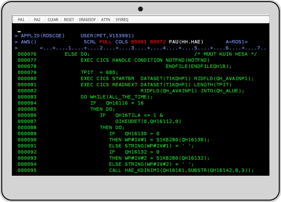Click READNEXT on the line 000081

(x=124, y=85)
